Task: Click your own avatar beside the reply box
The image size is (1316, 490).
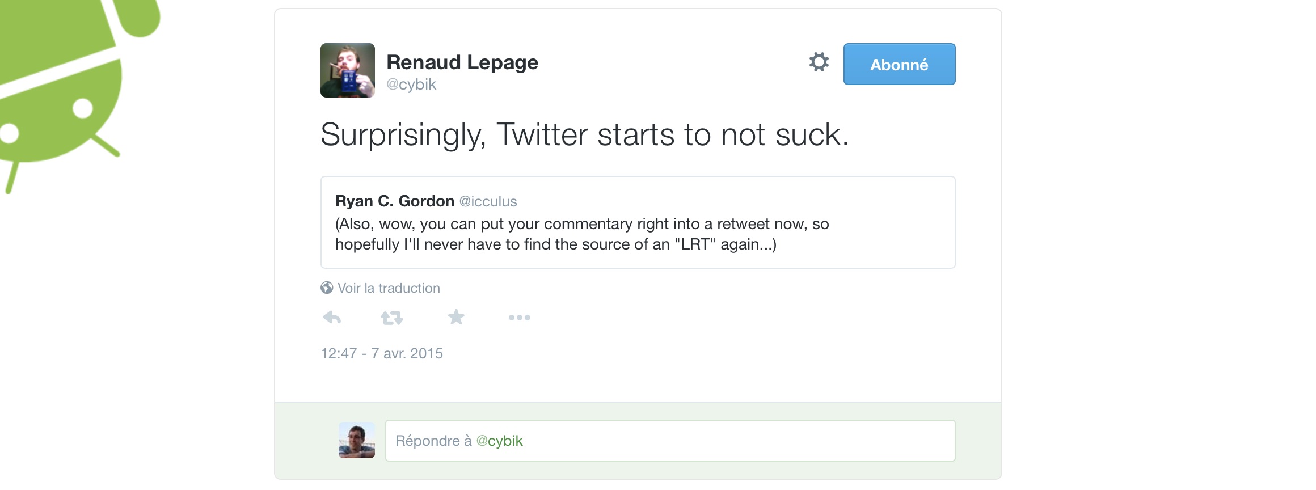Action: point(356,441)
